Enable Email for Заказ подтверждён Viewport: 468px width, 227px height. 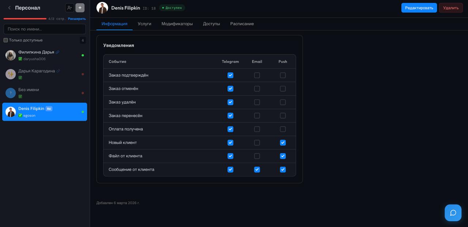click(x=257, y=75)
